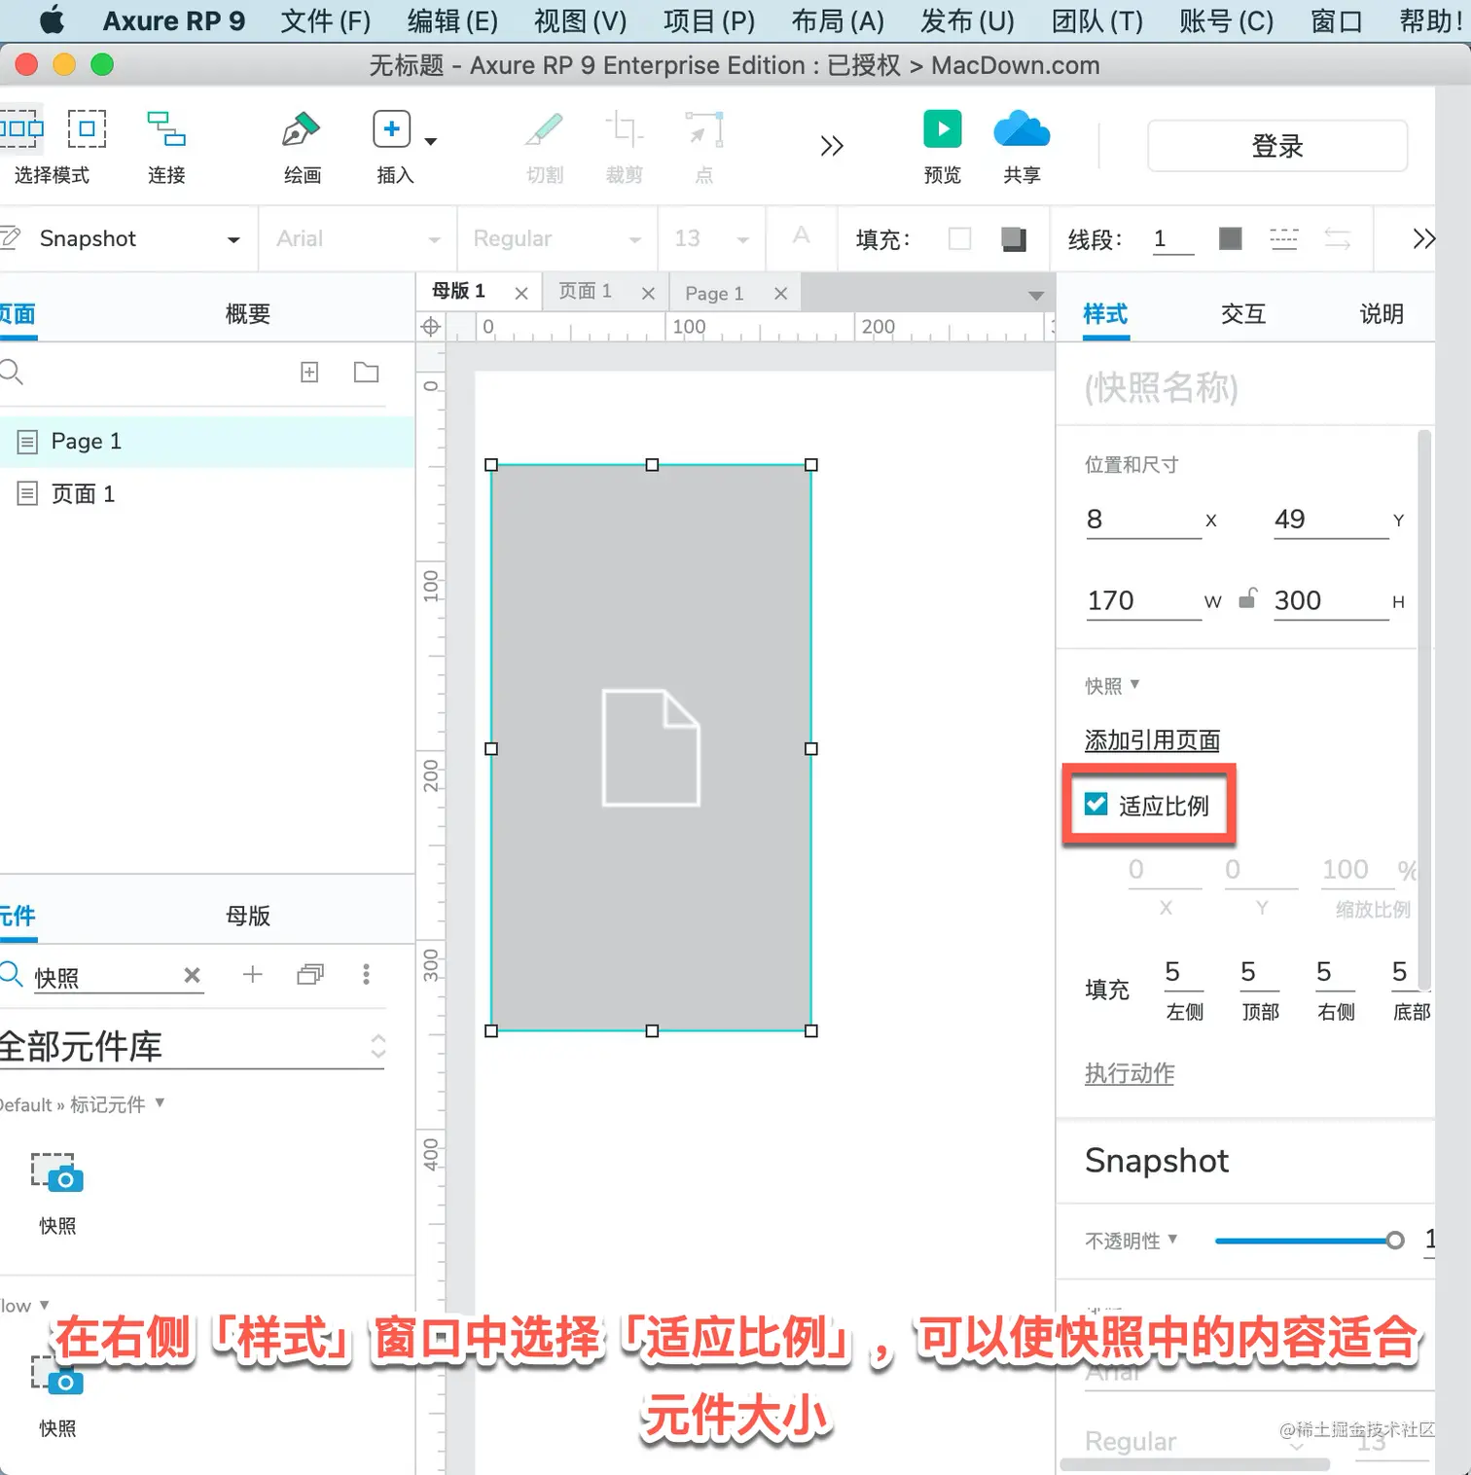This screenshot has width=1471, height=1475.
Task: Open the font color 'A' picker
Action: coord(801,235)
